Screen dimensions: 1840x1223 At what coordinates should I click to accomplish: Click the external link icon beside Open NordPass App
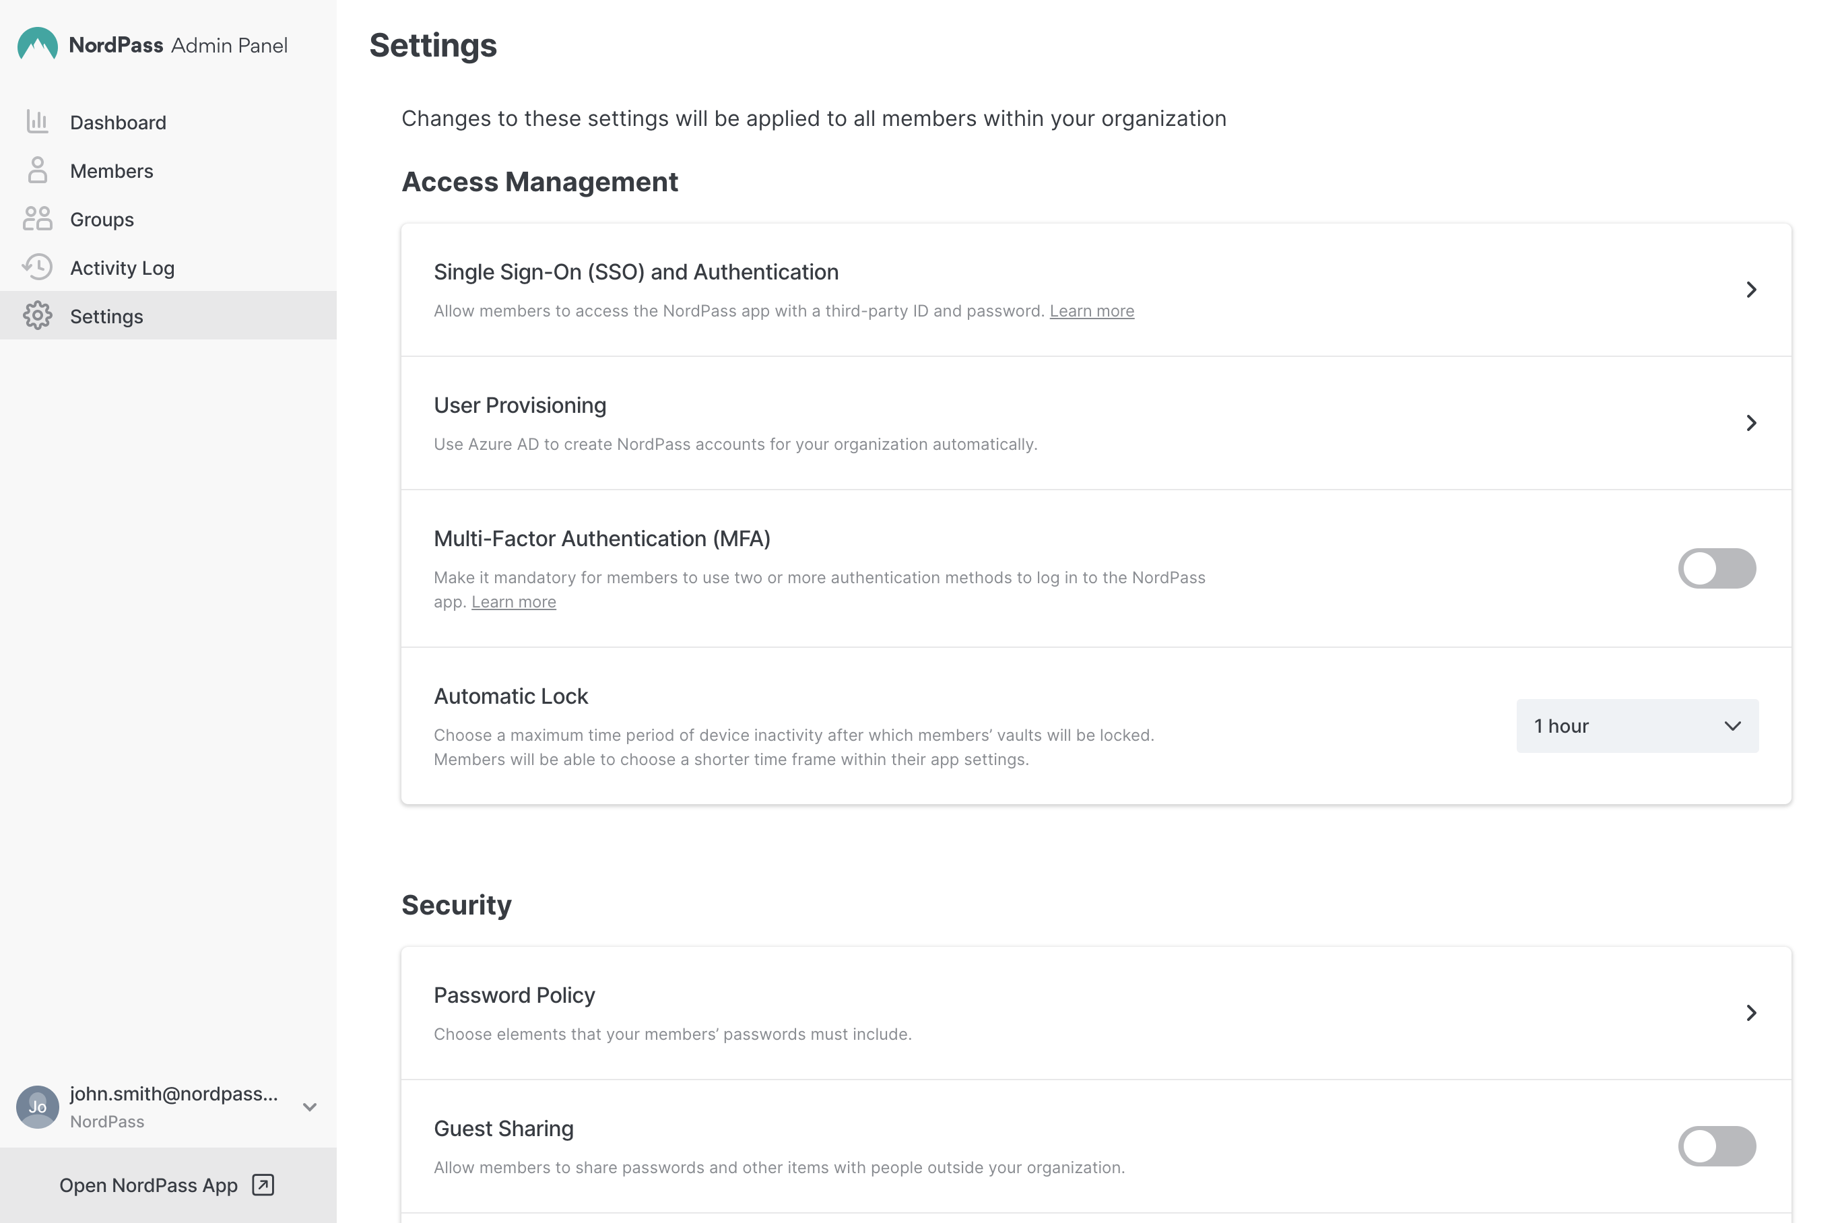click(263, 1185)
